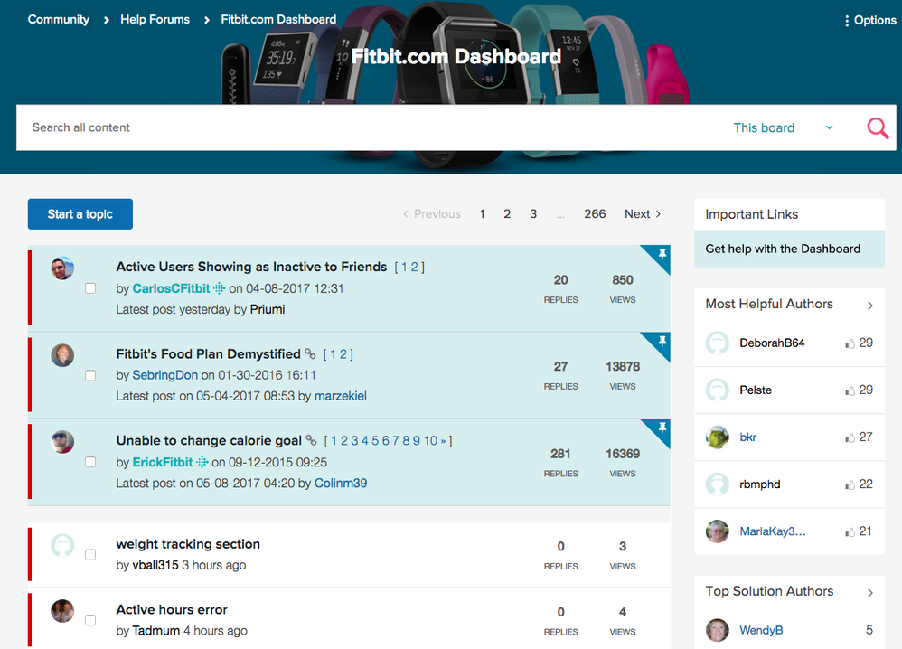Open SebringDon's avatar picture
902x649 pixels.
(x=62, y=355)
